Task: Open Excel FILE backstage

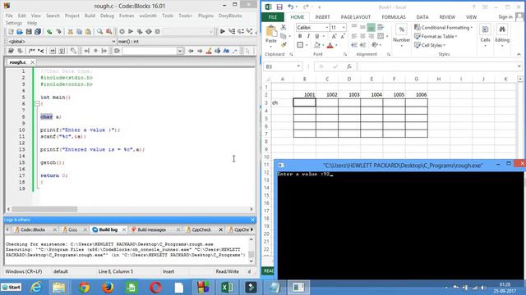Action: (x=273, y=17)
